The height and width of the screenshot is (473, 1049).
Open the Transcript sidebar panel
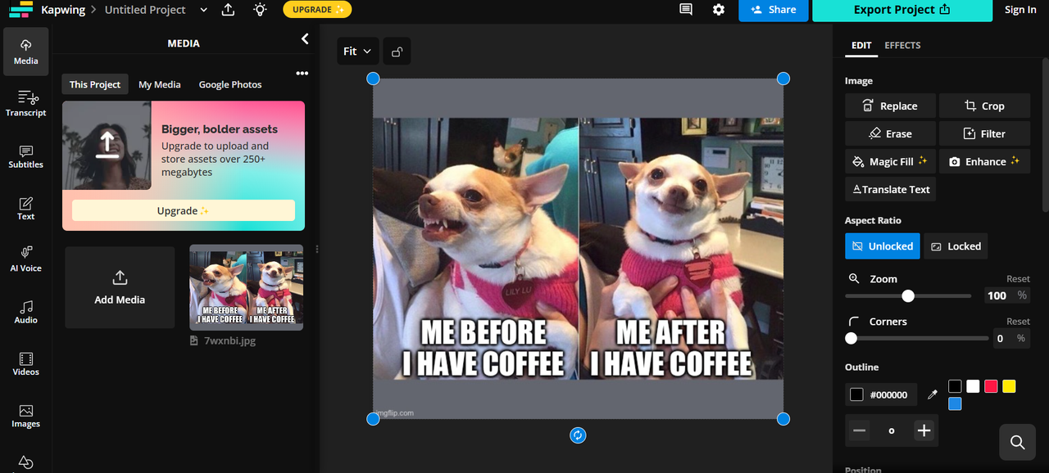25,104
